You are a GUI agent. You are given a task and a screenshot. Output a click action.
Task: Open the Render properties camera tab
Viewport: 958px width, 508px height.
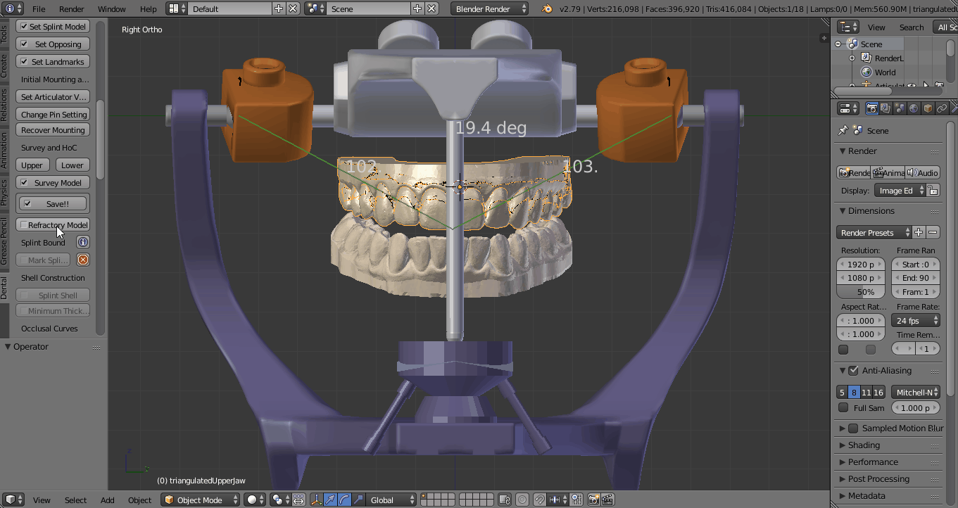(871, 108)
